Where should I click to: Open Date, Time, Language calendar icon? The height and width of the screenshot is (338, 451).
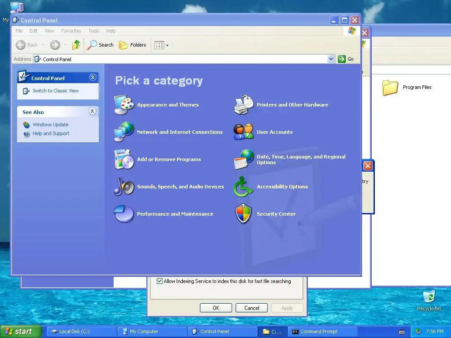click(x=244, y=159)
